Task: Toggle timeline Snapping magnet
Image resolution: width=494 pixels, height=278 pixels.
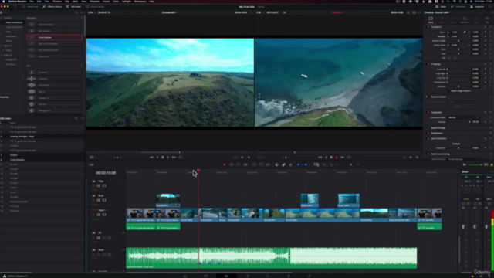Action: pyautogui.click(x=276, y=164)
